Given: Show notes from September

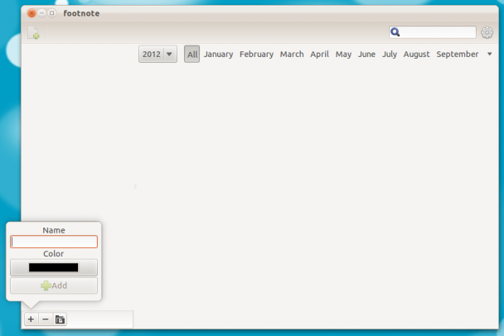Looking at the screenshot, I should point(458,55).
